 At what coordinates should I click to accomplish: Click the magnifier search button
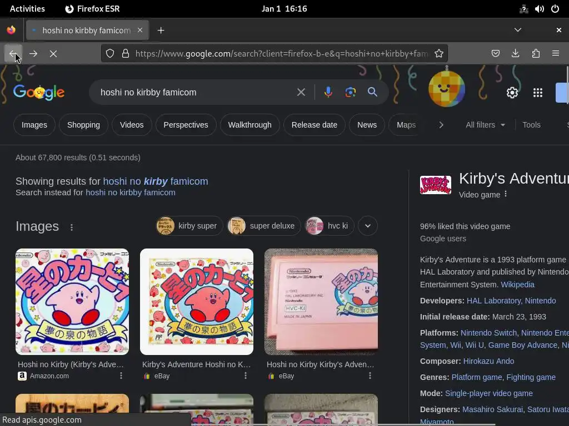[x=372, y=92]
